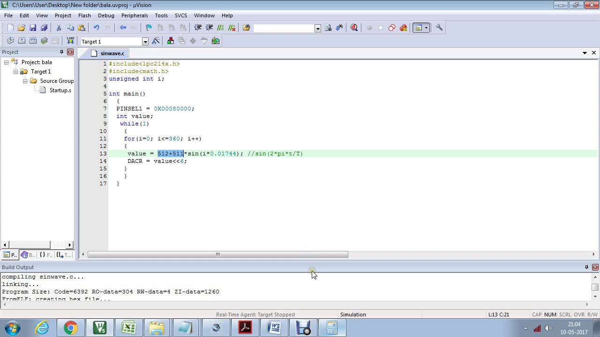The image size is (600, 337).
Task: Pin the Project panel with the pushpin
Action: pos(61,52)
